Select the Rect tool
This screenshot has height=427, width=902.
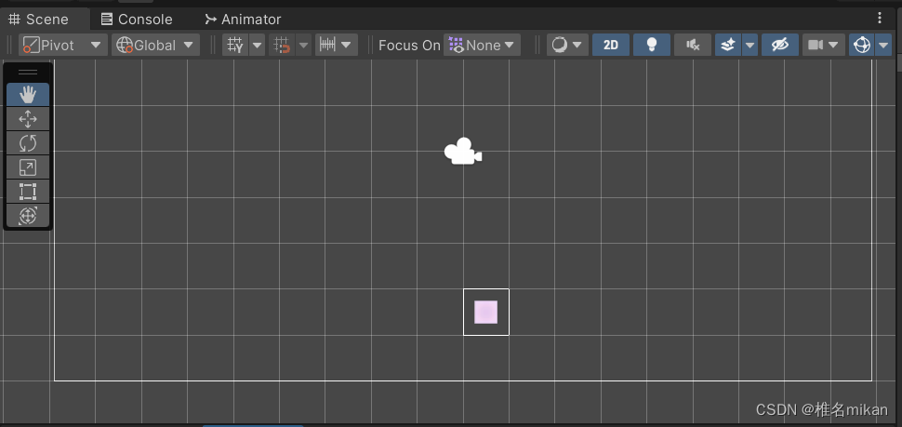(x=28, y=192)
